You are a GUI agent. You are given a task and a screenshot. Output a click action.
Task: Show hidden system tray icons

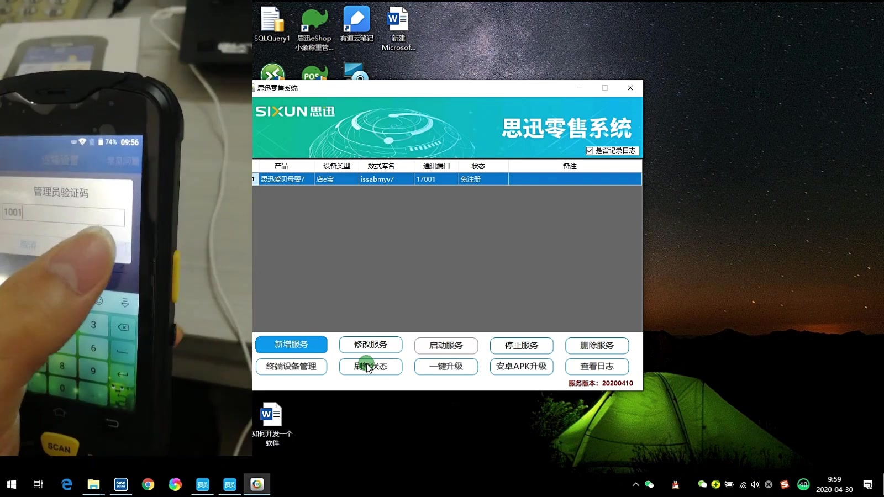(x=636, y=484)
